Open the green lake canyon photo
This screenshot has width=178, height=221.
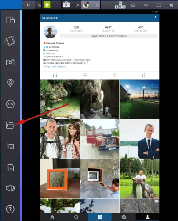coord(60,99)
